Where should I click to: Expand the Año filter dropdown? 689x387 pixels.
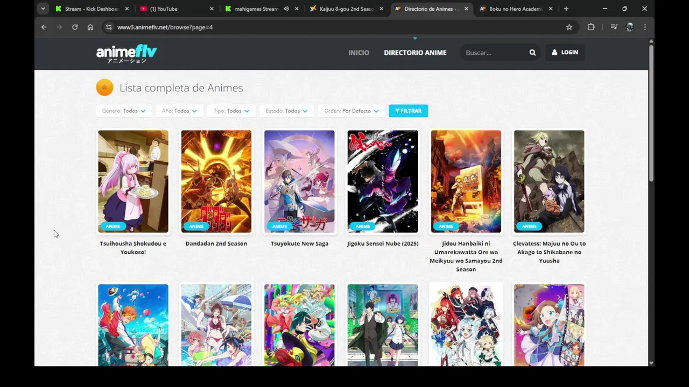click(x=179, y=111)
